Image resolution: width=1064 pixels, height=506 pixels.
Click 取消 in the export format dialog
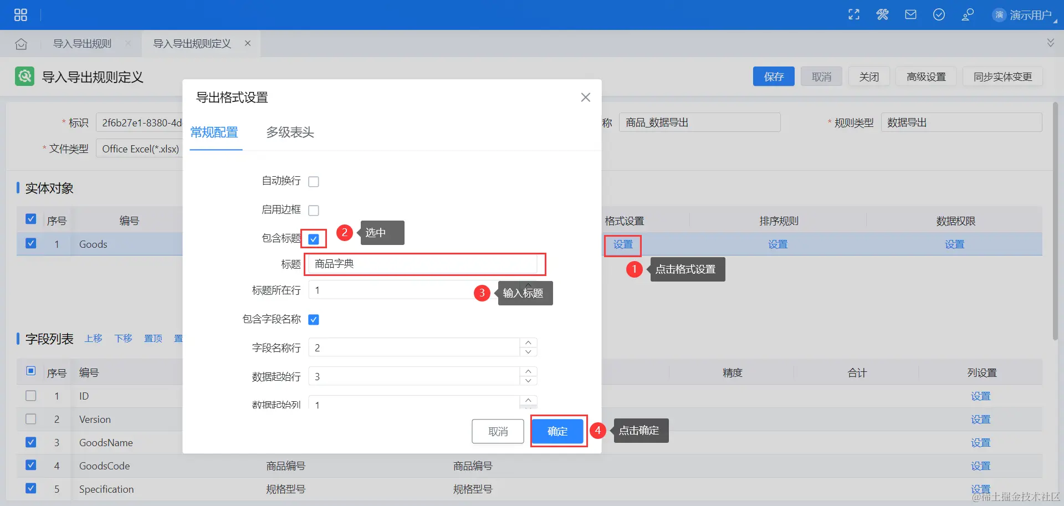click(498, 431)
